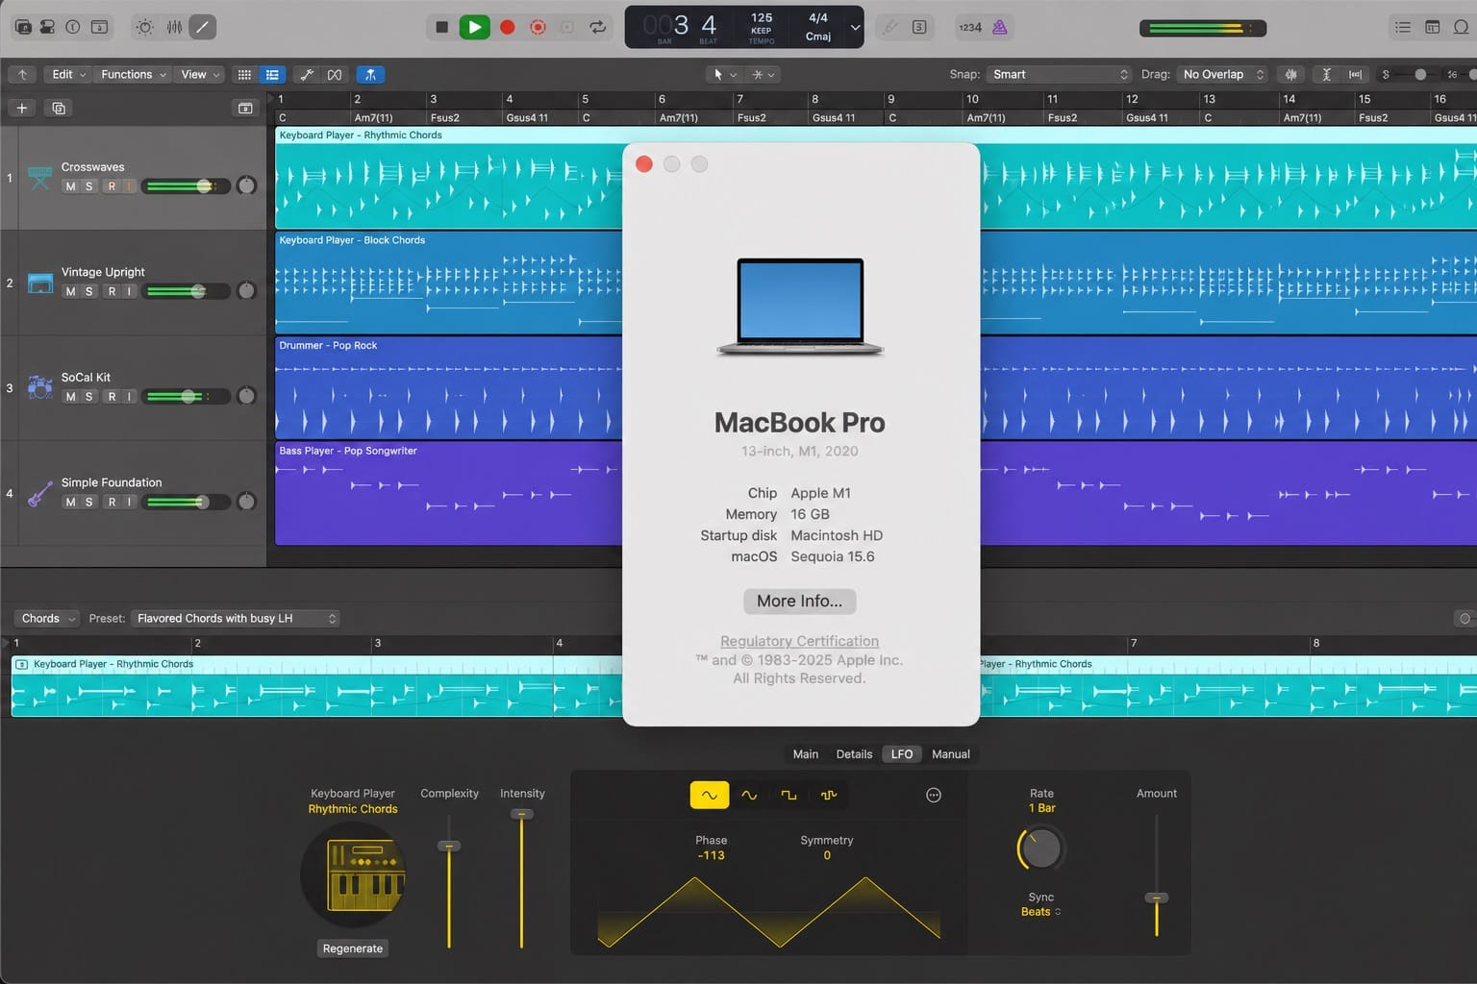Solo the Vintage Upright track
Screen dimensions: 1477x984
coord(89,291)
